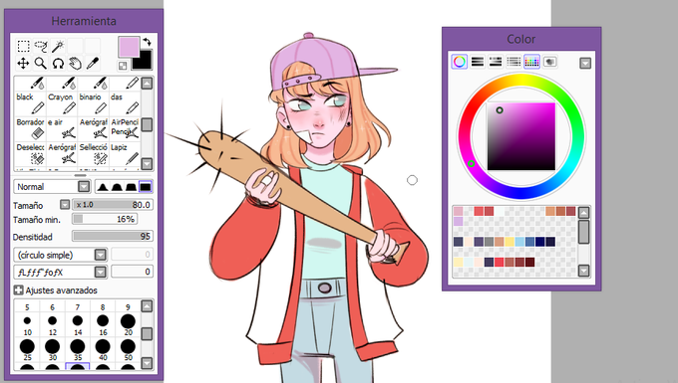Choose the Aerógraf tool beside Deselecc
The image size is (678, 383).
click(x=62, y=153)
